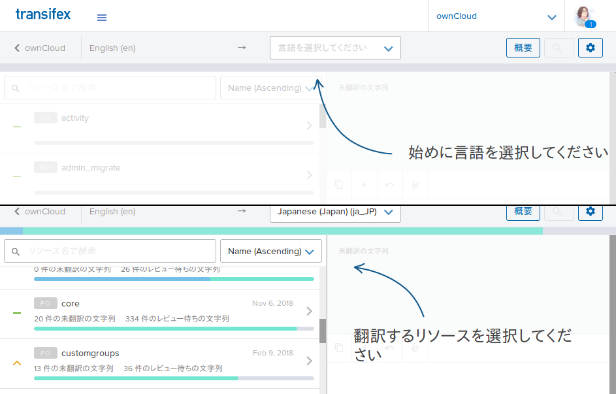616x394 pixels.
Task: Open the ownCloud organization dropdown
Action: pos(496,16)
